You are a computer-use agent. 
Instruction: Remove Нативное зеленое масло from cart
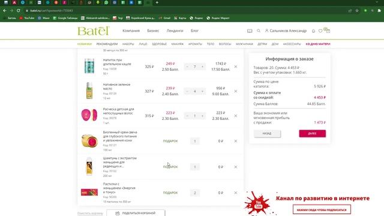[236, 91]
